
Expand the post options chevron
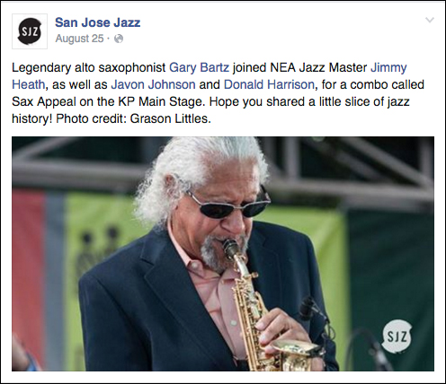430,20
